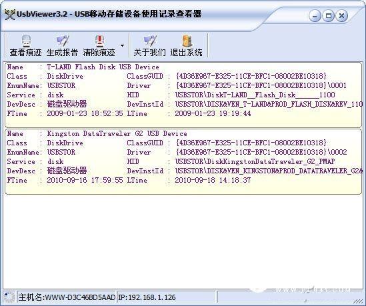The image size is (366, 306).
Task: Click HID value USBSTOR\DiskKingstonDataTraveler_G2_PMAP
Action: (255, 161)
